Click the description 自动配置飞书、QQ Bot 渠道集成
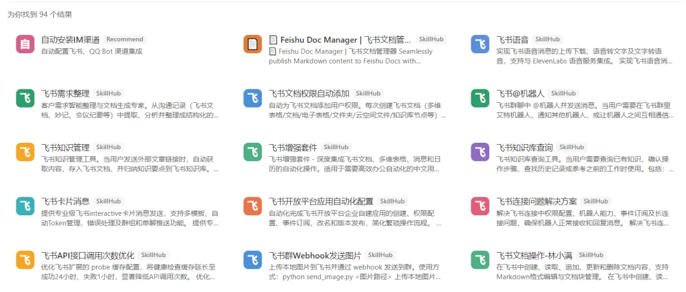 (x=91, y=51)
